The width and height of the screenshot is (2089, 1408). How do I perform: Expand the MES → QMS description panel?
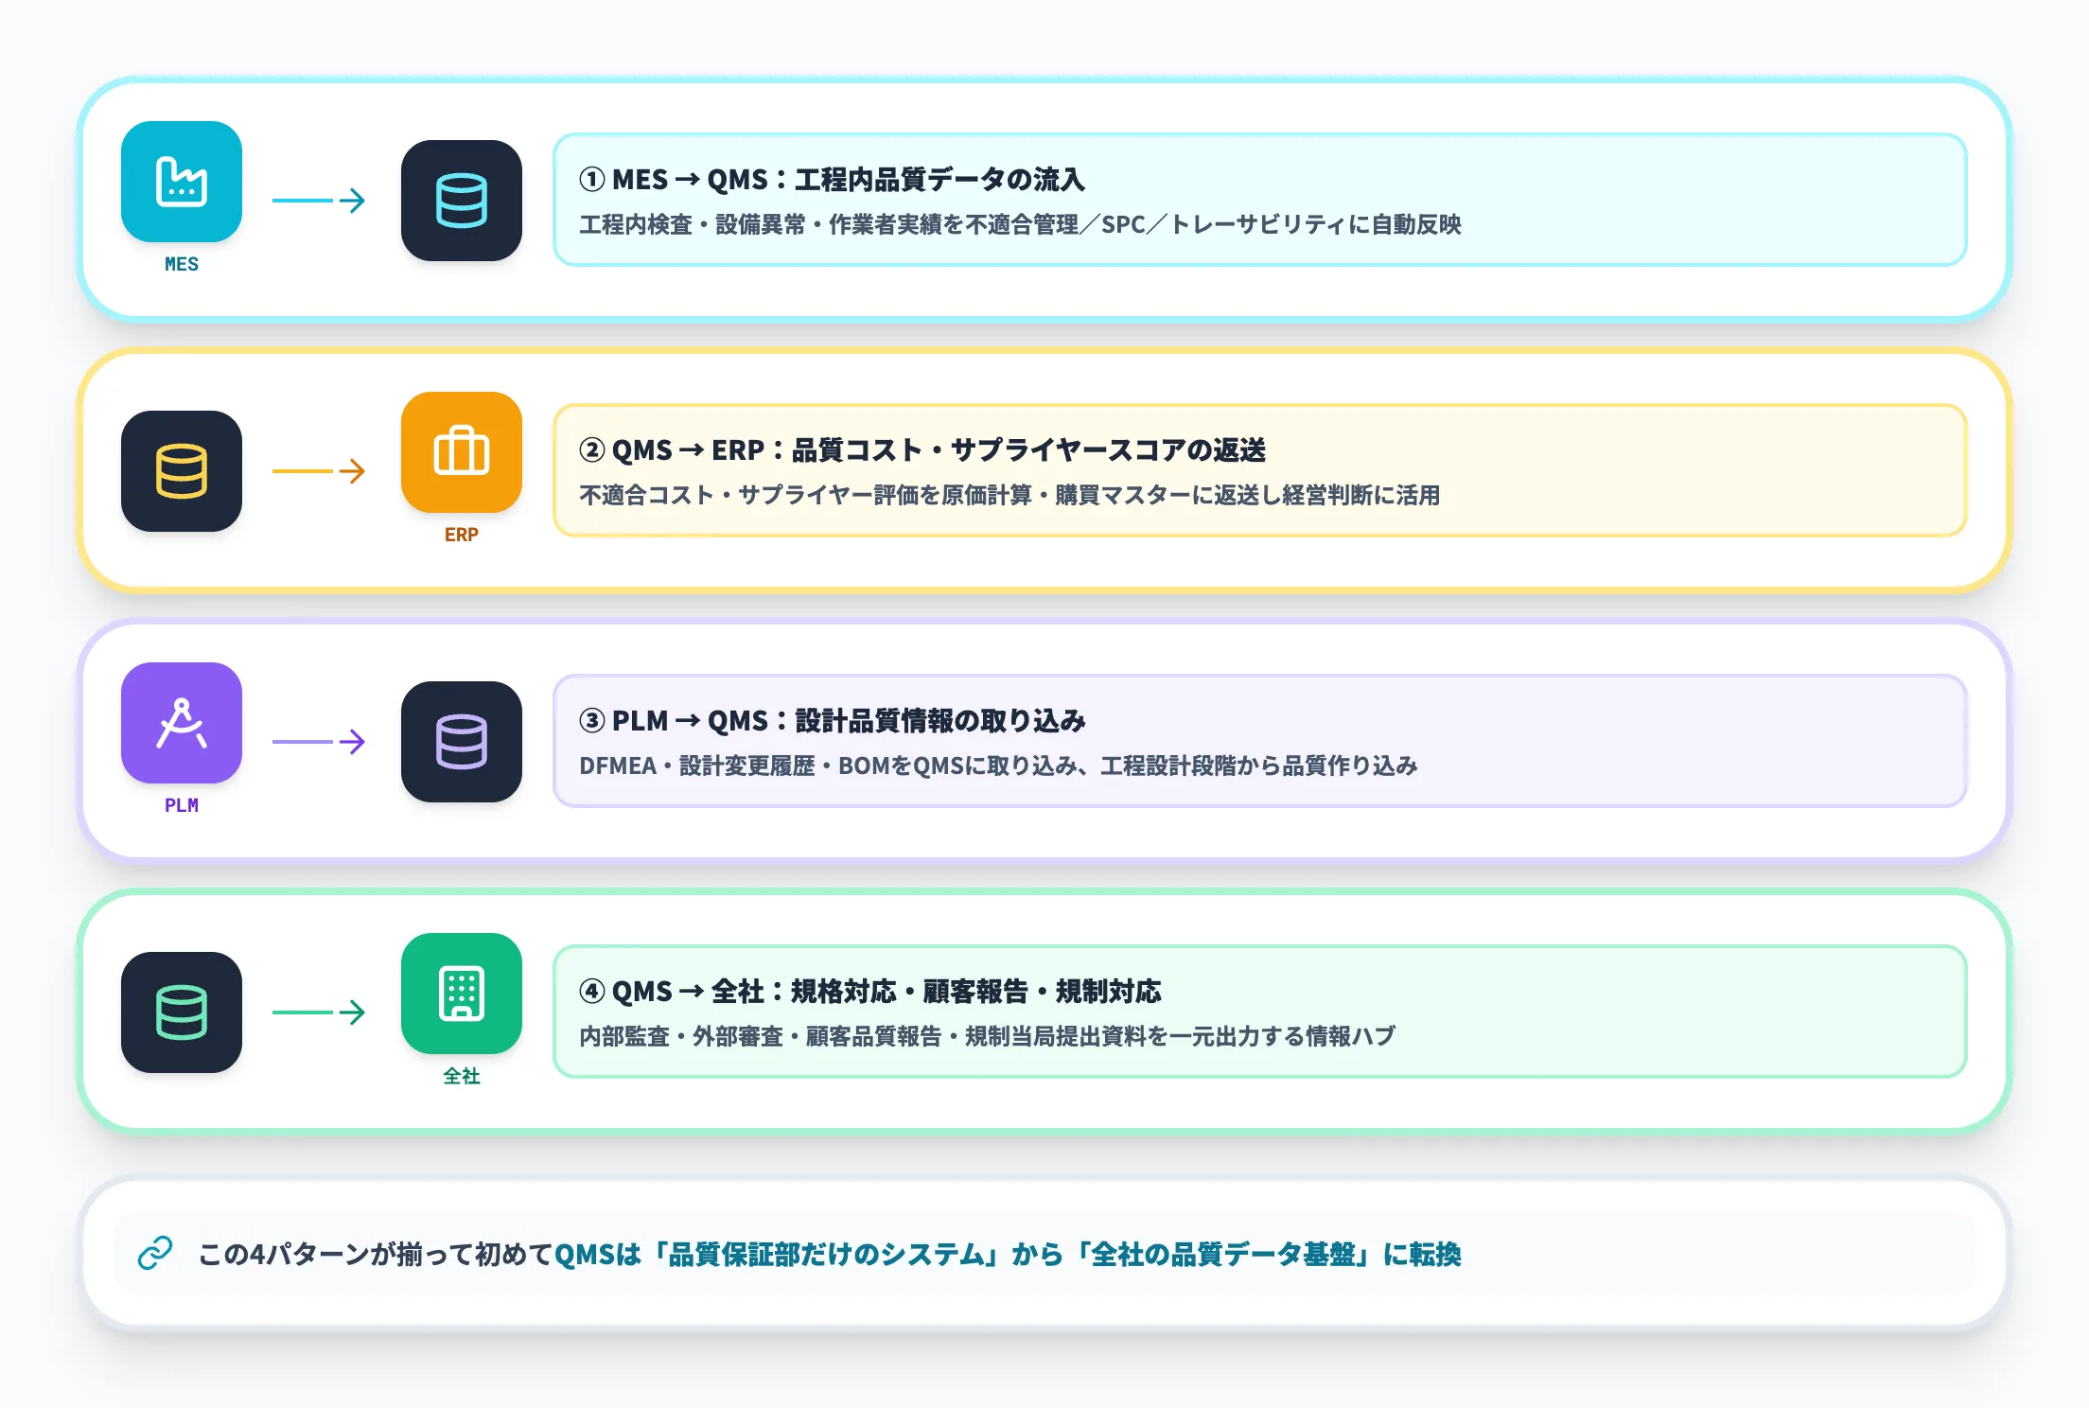(1258, 199)
